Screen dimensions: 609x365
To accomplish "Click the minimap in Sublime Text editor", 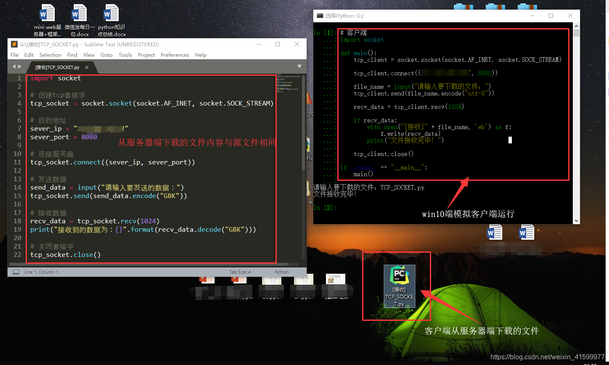I will pyautogui.click(x=289, y=83).
